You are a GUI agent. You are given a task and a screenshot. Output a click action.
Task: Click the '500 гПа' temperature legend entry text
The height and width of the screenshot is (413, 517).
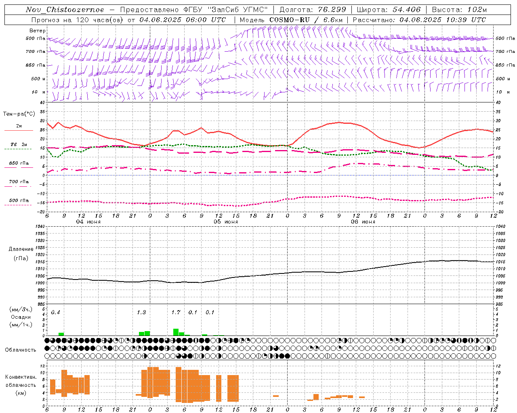point(19,200)
